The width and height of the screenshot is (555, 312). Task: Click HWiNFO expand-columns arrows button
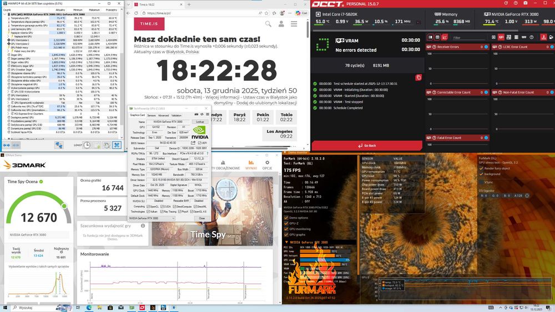[x=6, y=145]
